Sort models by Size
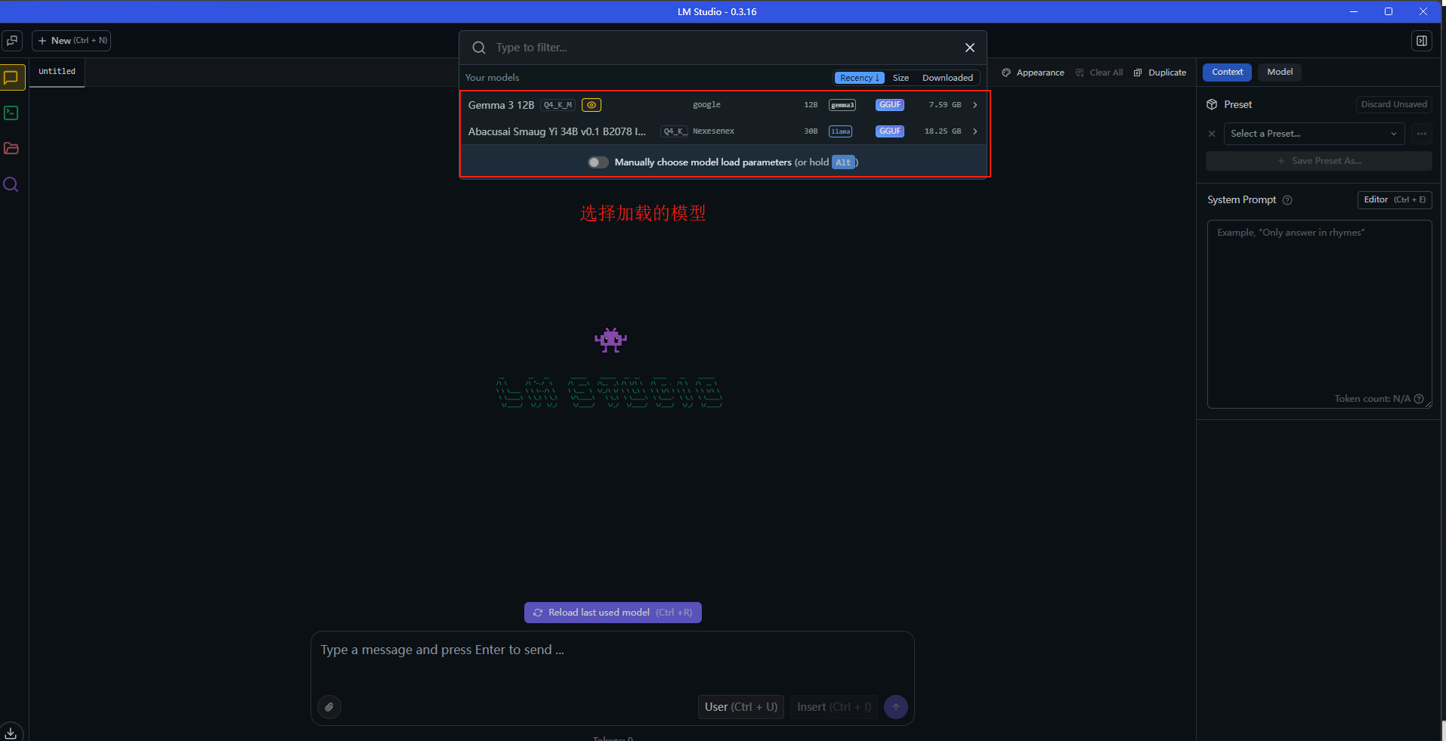The image size is (1446, 741). tap(901, 78)
